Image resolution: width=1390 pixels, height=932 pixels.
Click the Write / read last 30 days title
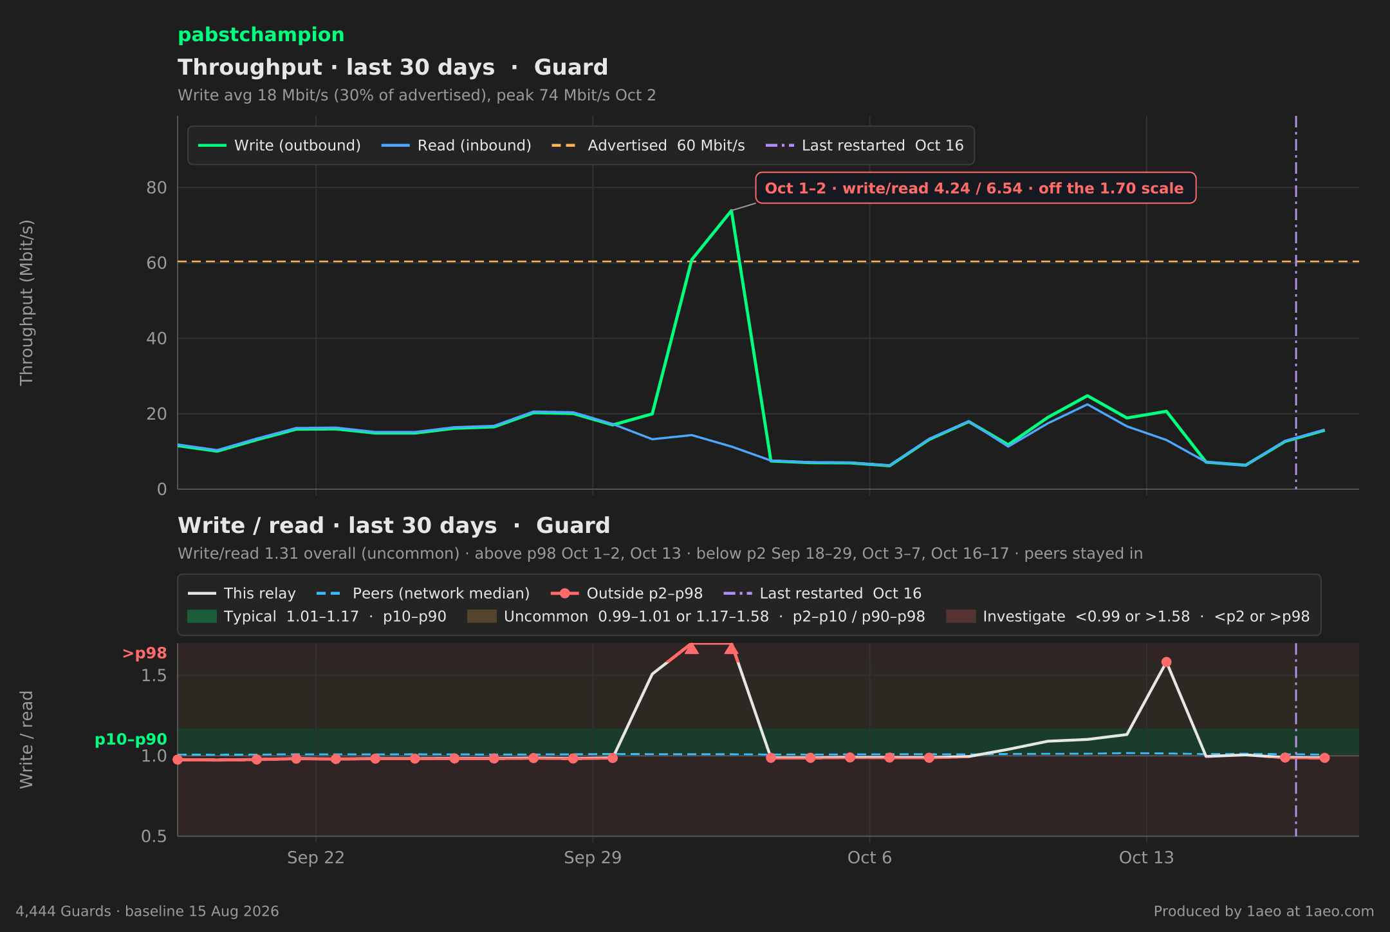(x=394, y=526)
